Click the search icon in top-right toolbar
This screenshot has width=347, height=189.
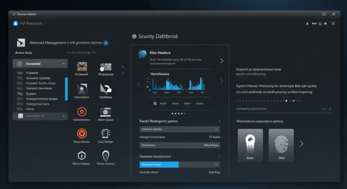pyautogui.click(x=320, y=24)
